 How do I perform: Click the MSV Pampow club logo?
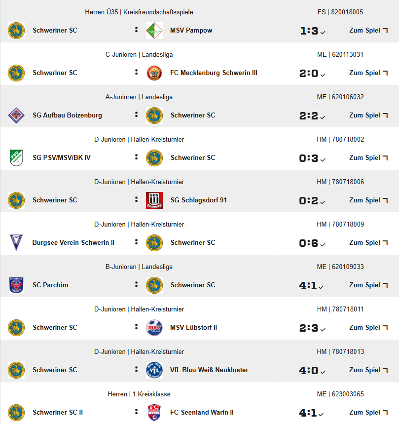154,31
